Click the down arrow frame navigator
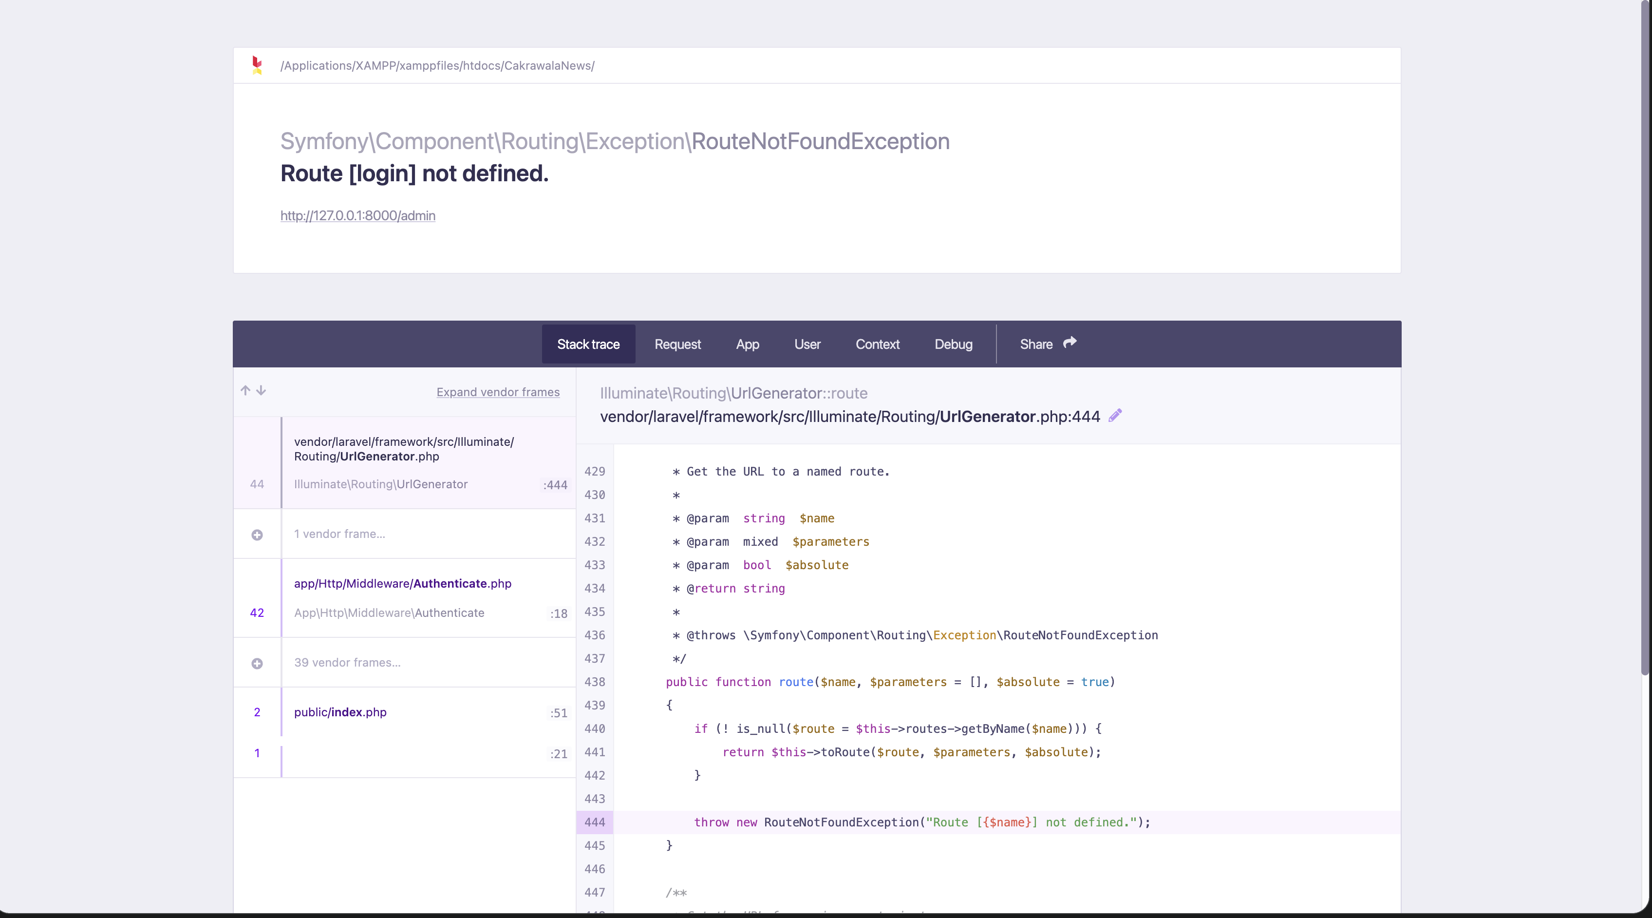Screen dimensions: 1652x918 (x=261, y=391)
